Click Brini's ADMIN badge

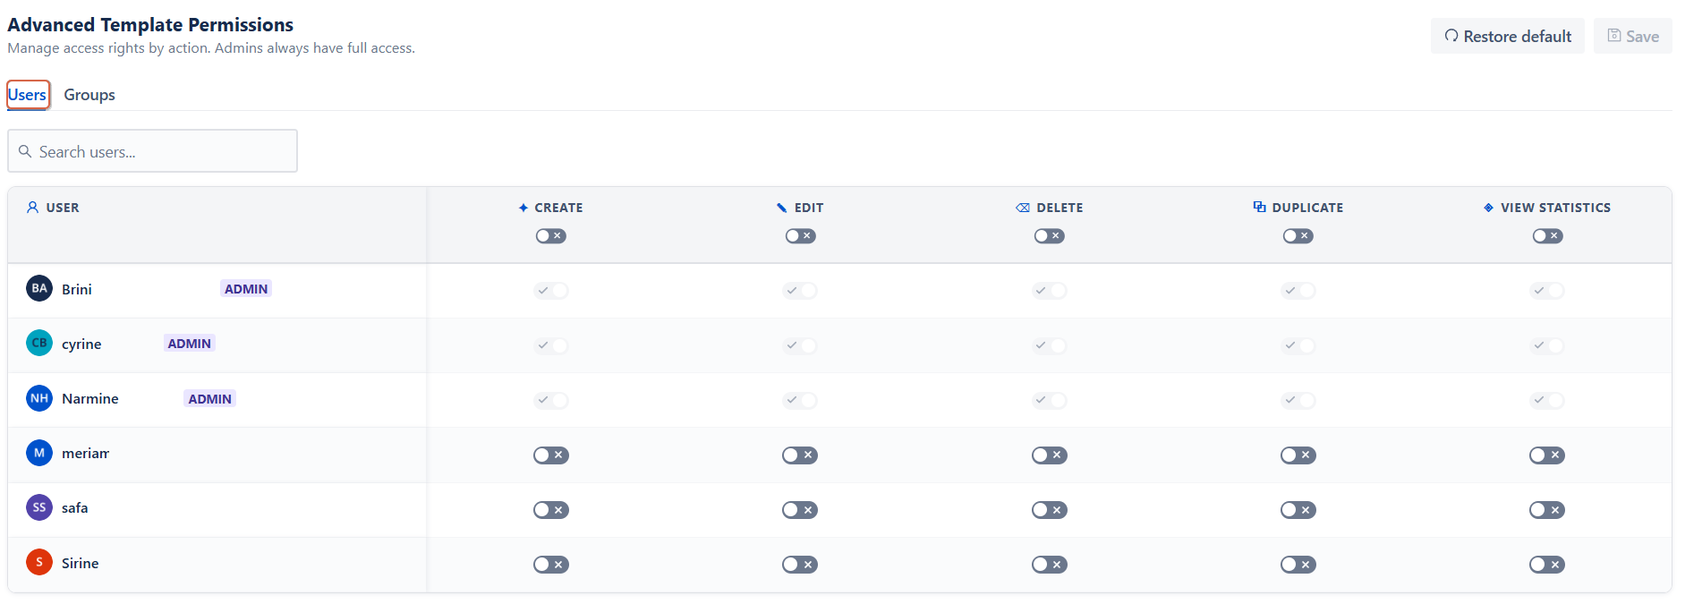246,289
